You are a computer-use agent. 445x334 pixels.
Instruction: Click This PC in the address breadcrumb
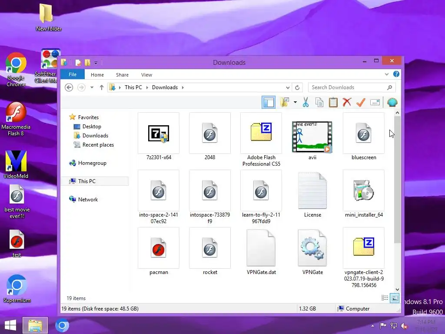pyautogui.click(x=133, y=87)
